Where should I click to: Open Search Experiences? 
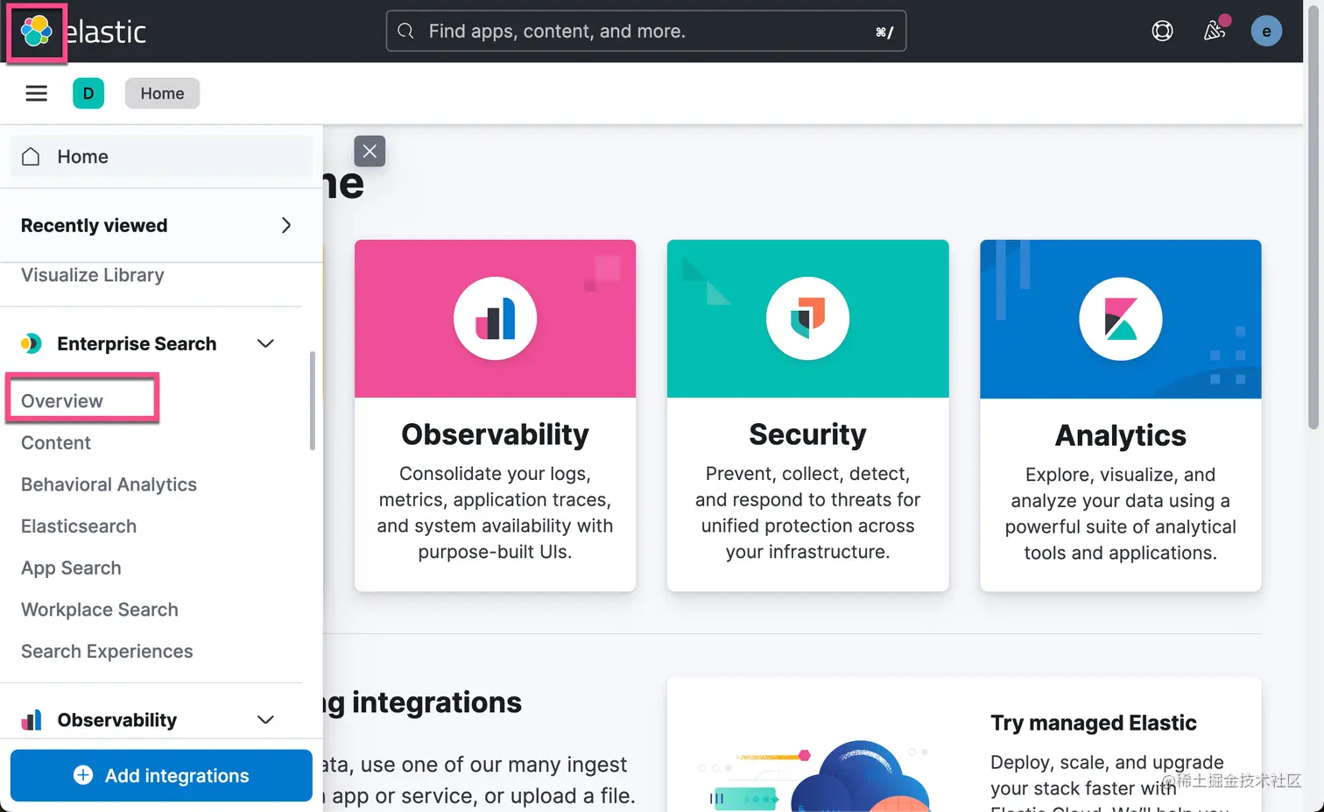click(107, 652)
